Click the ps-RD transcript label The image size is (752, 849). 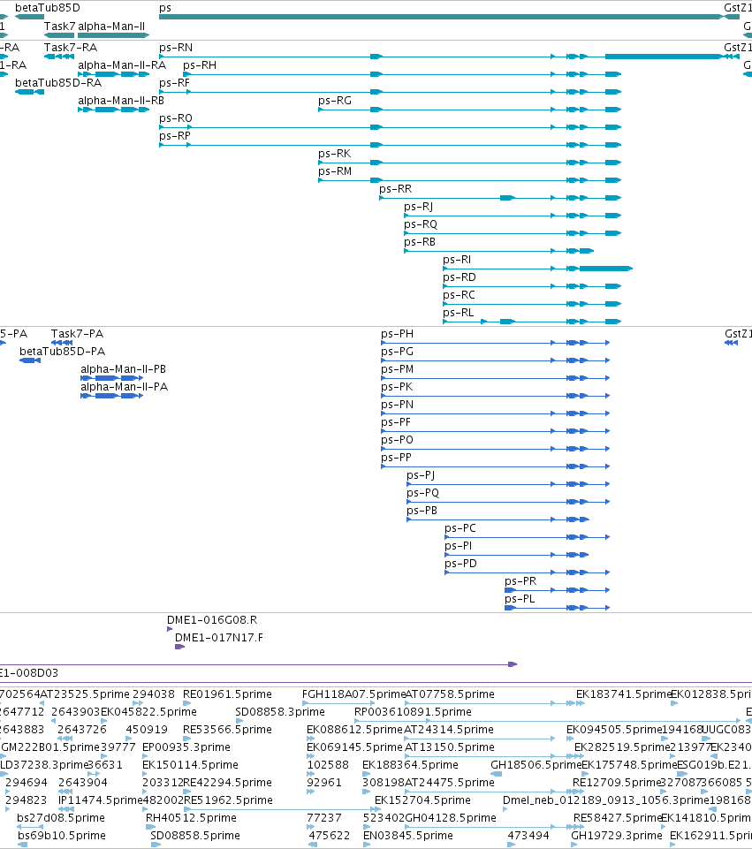tap(460, 277)
